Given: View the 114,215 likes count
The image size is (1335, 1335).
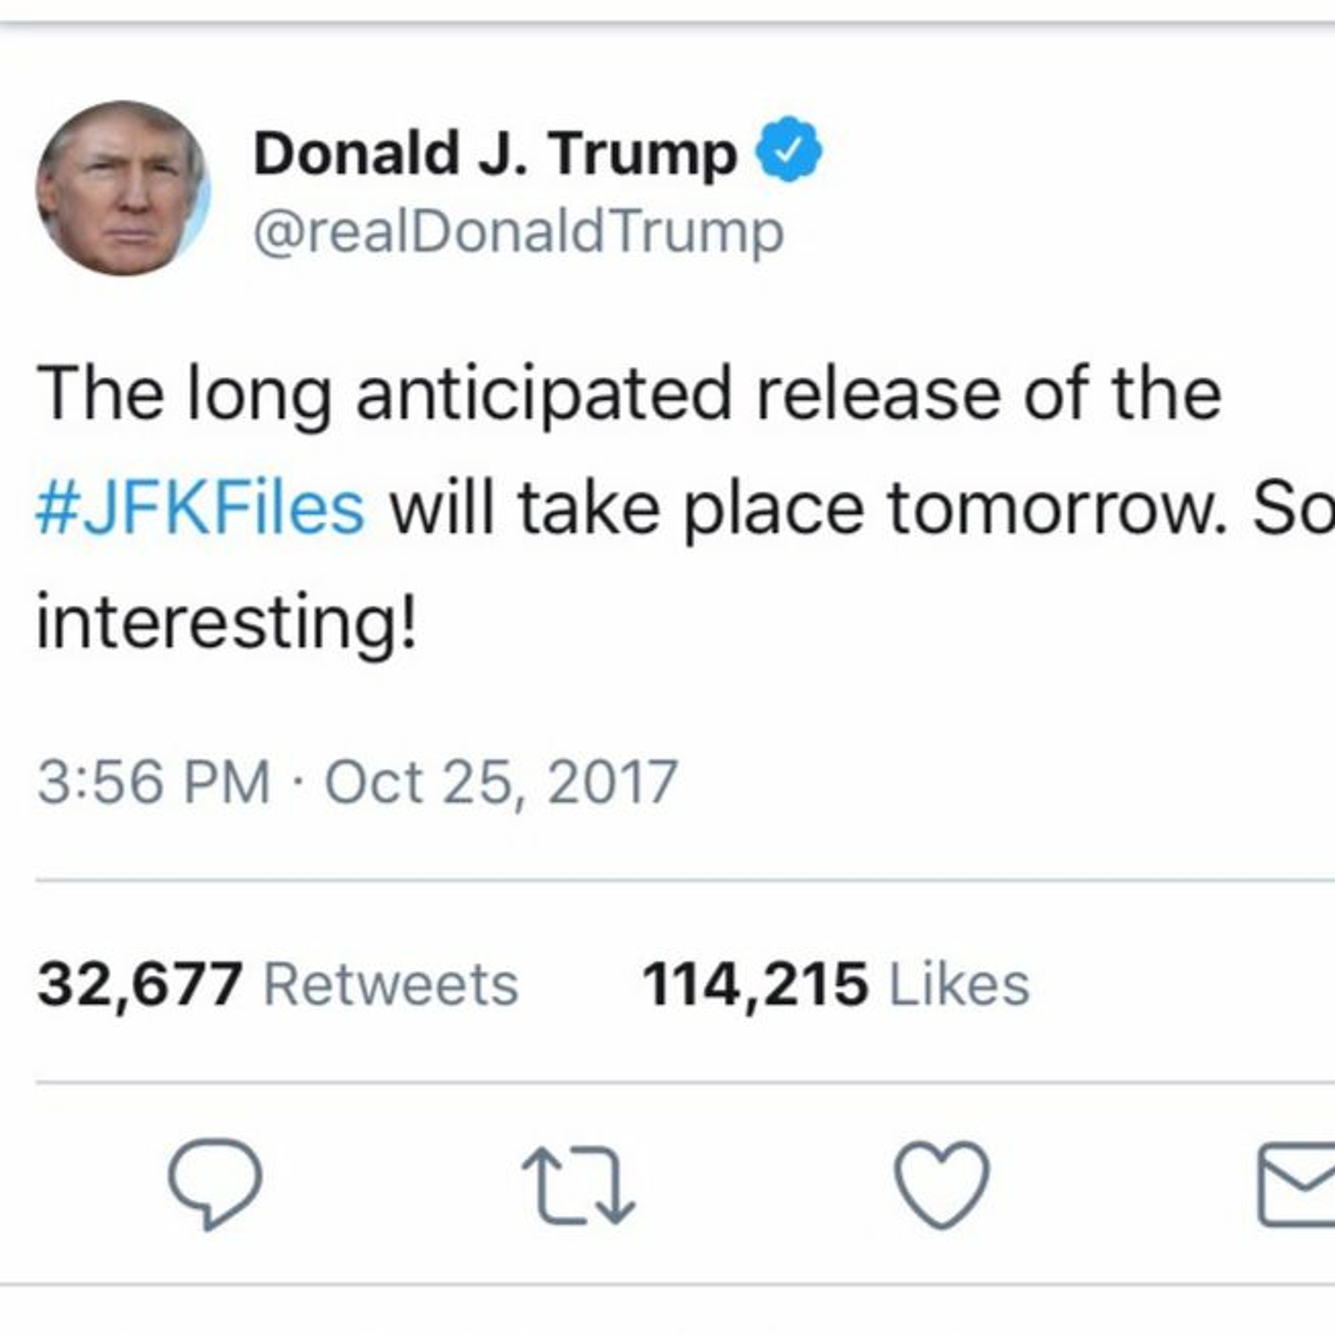Looking at the screenshot, I should pos(755,984).
